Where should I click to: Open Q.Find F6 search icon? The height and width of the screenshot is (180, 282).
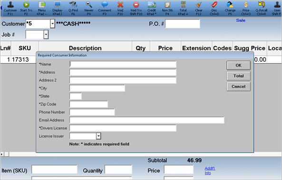[73, 9]
